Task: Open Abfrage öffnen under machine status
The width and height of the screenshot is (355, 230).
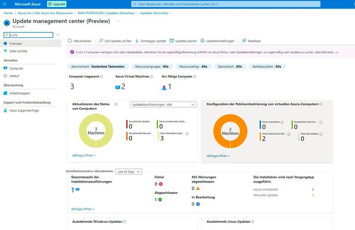Action: pyautogui.click(x=84, y=155)
